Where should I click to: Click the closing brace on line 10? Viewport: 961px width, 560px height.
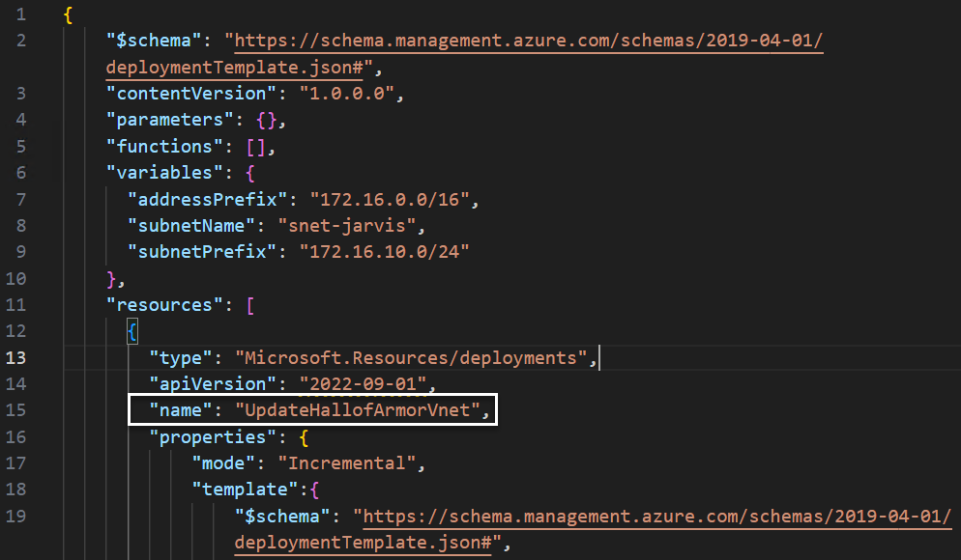(x=111, y=279)
